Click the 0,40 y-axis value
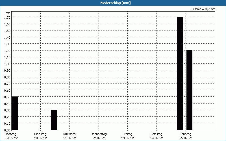Image resolution: width=226 pixels, height=141 pixels. pyautogui.click(x=7, y=104)
